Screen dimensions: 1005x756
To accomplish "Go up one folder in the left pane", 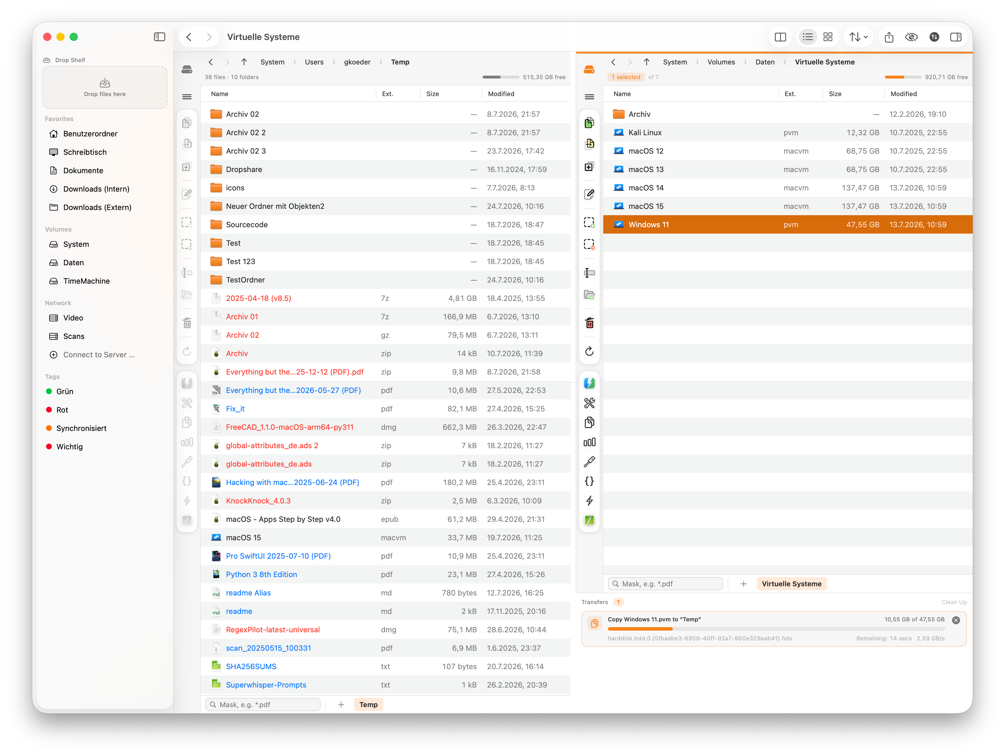I will (x=244, y=62).
